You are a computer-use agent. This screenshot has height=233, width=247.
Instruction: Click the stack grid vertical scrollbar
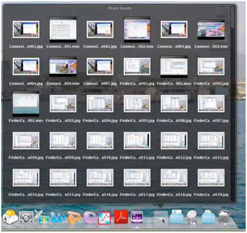[x=233, y=104]
